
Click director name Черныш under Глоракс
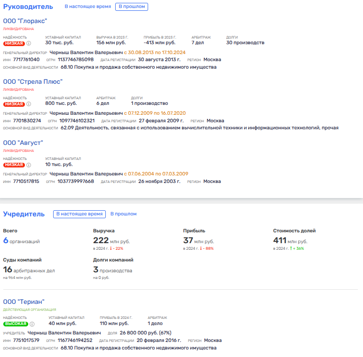[86, 52]
